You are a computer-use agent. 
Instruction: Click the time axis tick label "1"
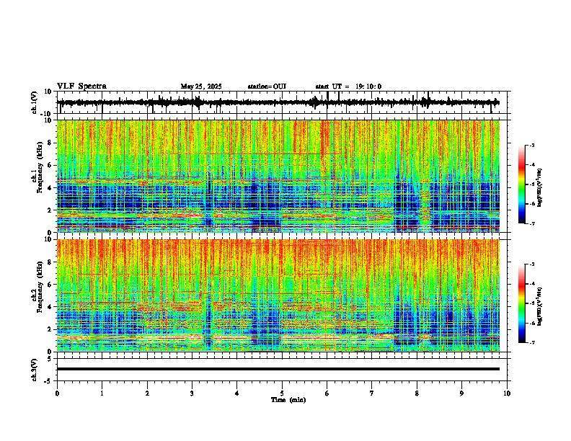pos(102,393)
